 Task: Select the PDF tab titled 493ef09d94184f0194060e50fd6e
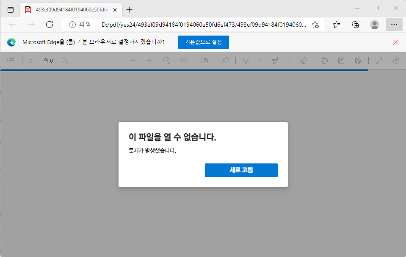(x=71, y=10)
